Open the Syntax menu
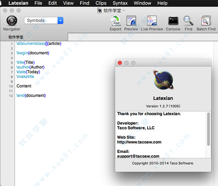Screen dimensions: 218x186 coord(120,3)
